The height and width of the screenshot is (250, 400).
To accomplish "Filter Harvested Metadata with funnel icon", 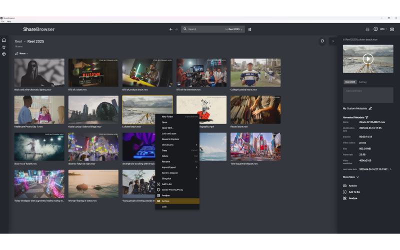I will point(367,117).
